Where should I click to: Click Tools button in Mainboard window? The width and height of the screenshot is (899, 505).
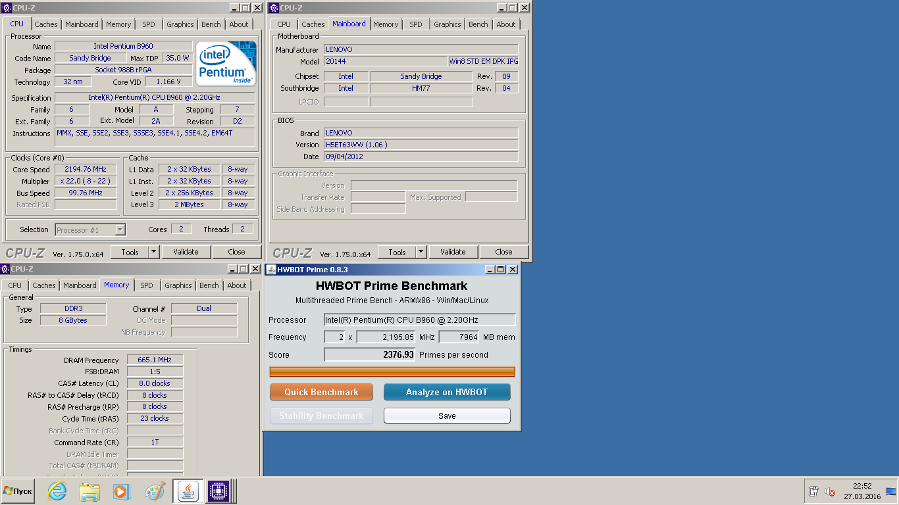[397, 252]
